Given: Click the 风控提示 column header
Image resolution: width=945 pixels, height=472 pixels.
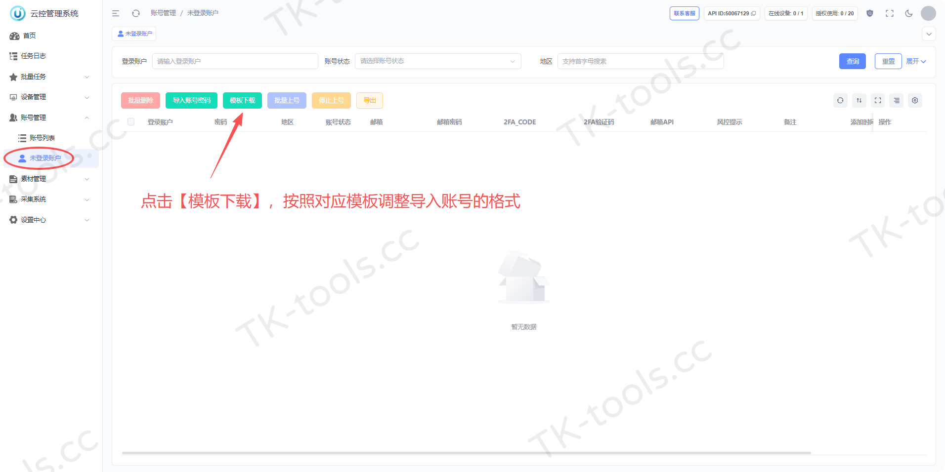Looking at the screenshot, I should click(730, 122).
